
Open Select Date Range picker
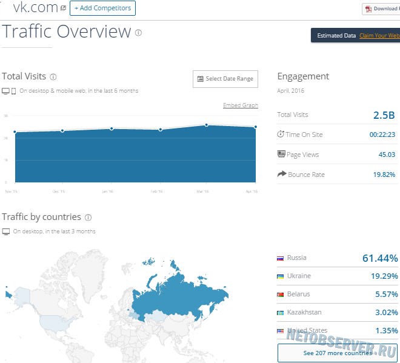(225, 79)
